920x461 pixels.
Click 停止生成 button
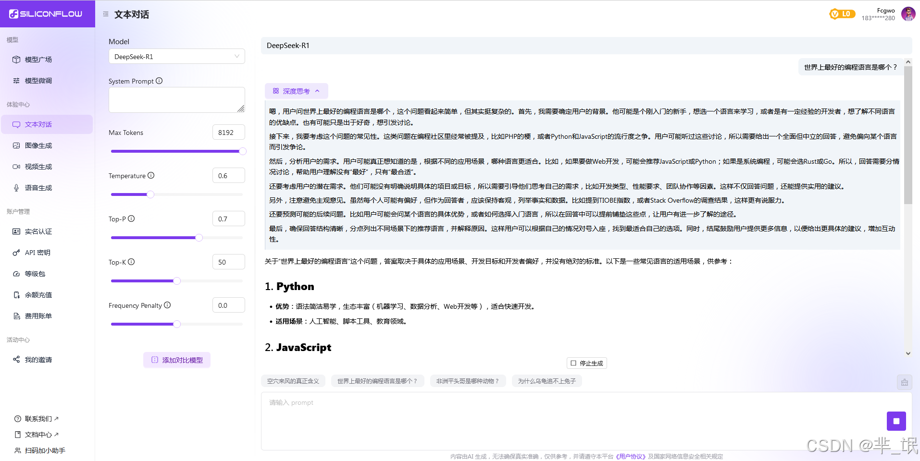(587, 364)
